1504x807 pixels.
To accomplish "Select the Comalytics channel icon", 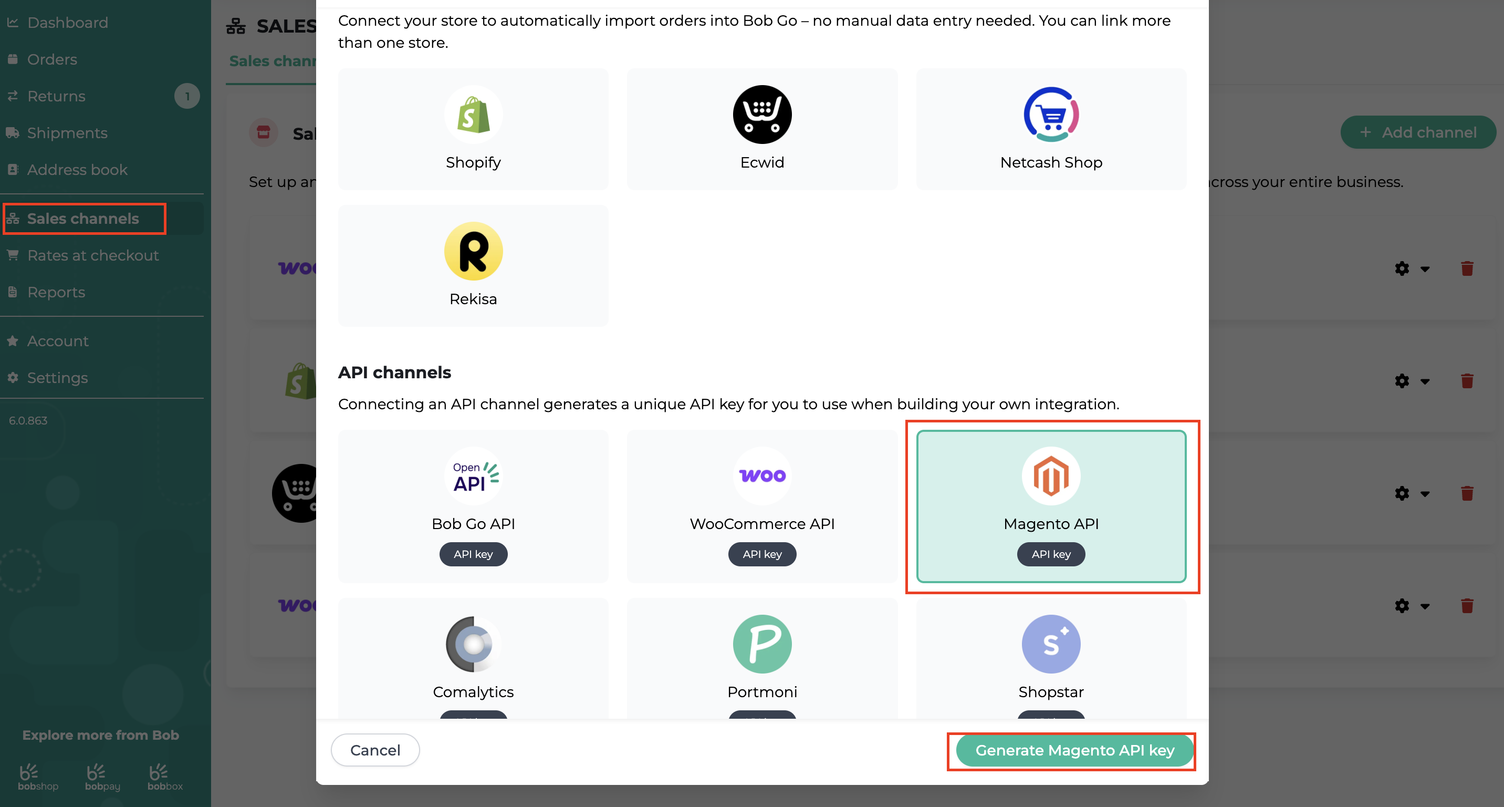I will click(x=473, y=644).
